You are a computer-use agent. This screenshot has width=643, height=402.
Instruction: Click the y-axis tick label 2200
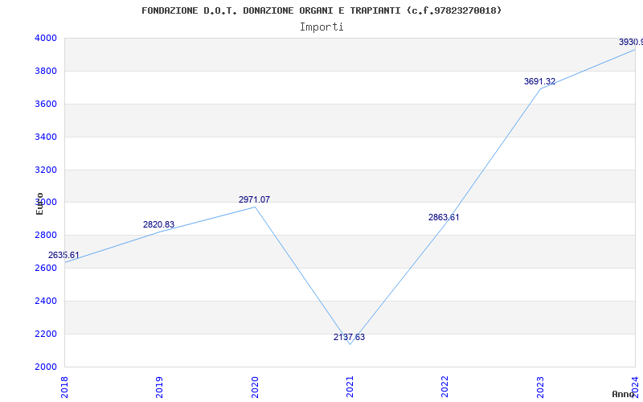(x=45, y=334)
